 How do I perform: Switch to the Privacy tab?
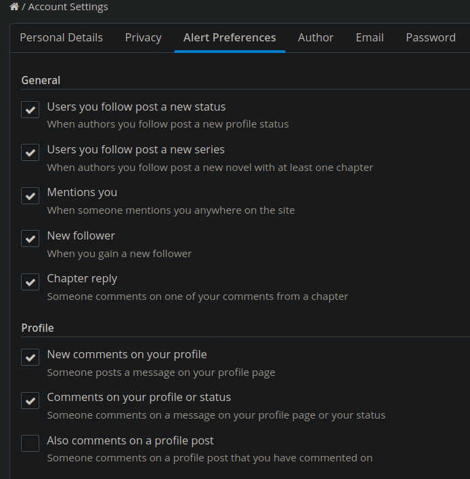point(144,37)
